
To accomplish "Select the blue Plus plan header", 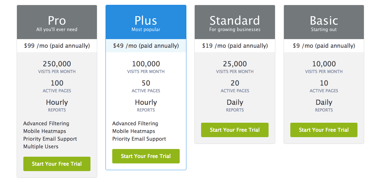I will pos(146,22).
